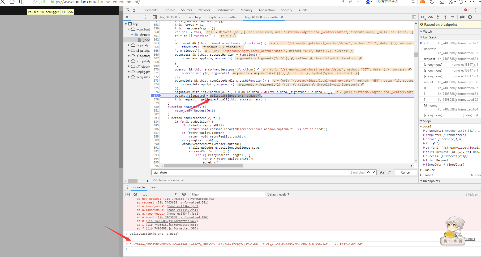Deactivate breakpoints icon in debugger toolbar
The image size is (481, 257).
click(x=462, y=17)
